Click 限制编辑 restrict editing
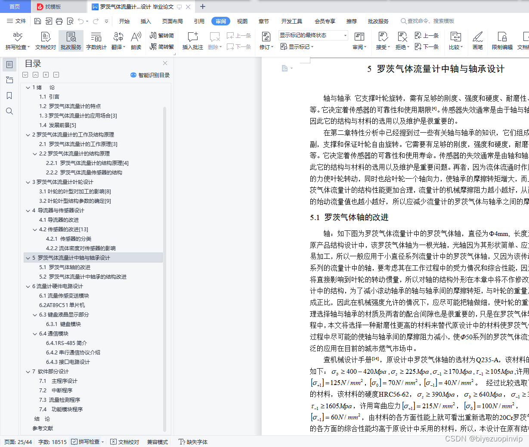Screen dimensions: 529x447 (502, 41)
